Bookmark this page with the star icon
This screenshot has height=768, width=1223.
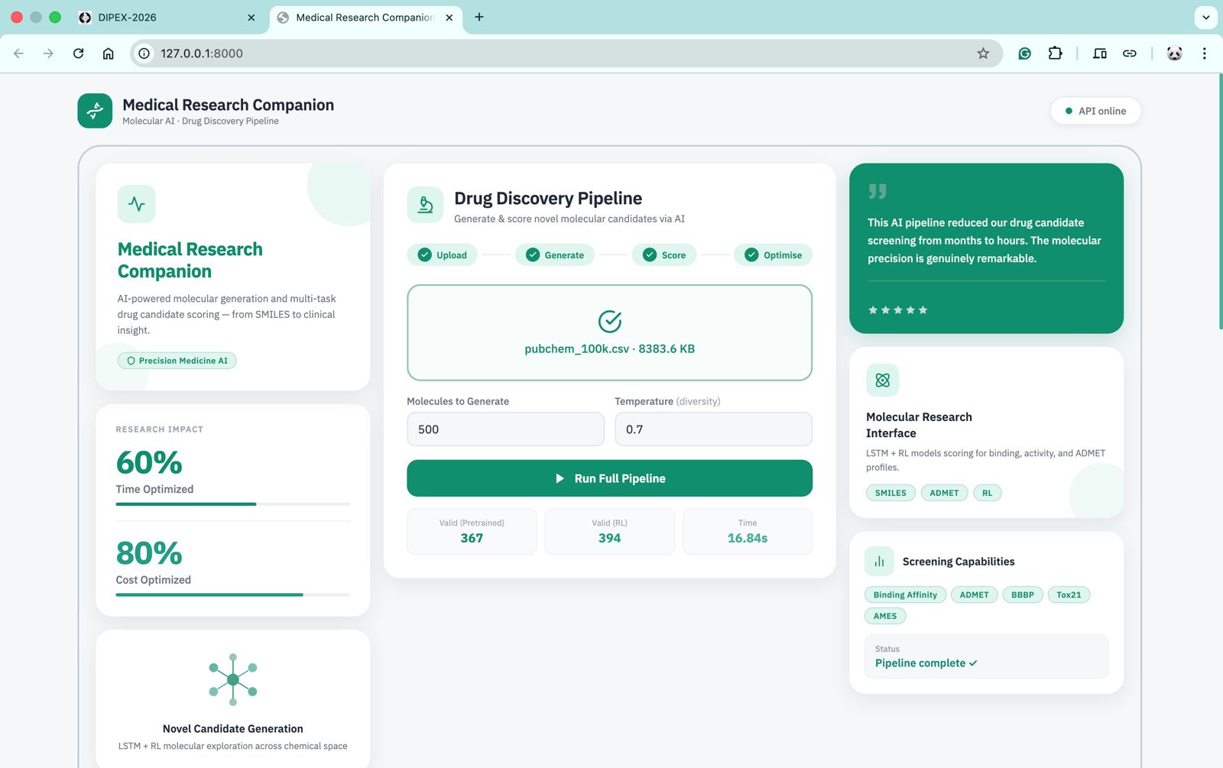pos(983,53)
